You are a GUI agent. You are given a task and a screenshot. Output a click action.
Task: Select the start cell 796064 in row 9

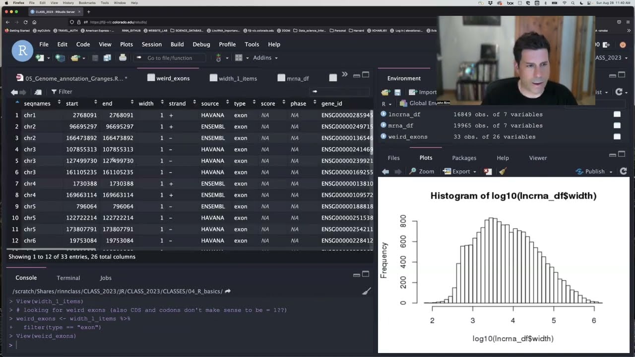pyautogui.click(x=87, y=206)
